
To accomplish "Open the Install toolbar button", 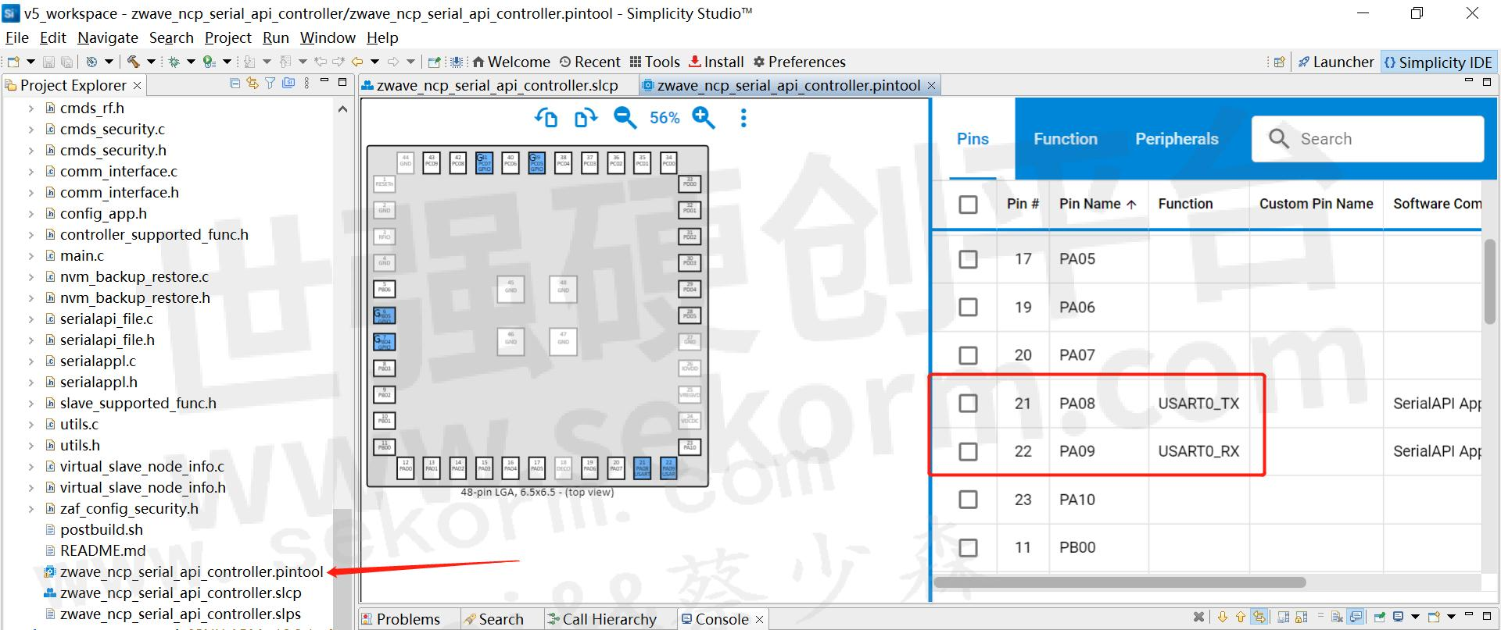I will pyautogui.click(x=716, y=62).
